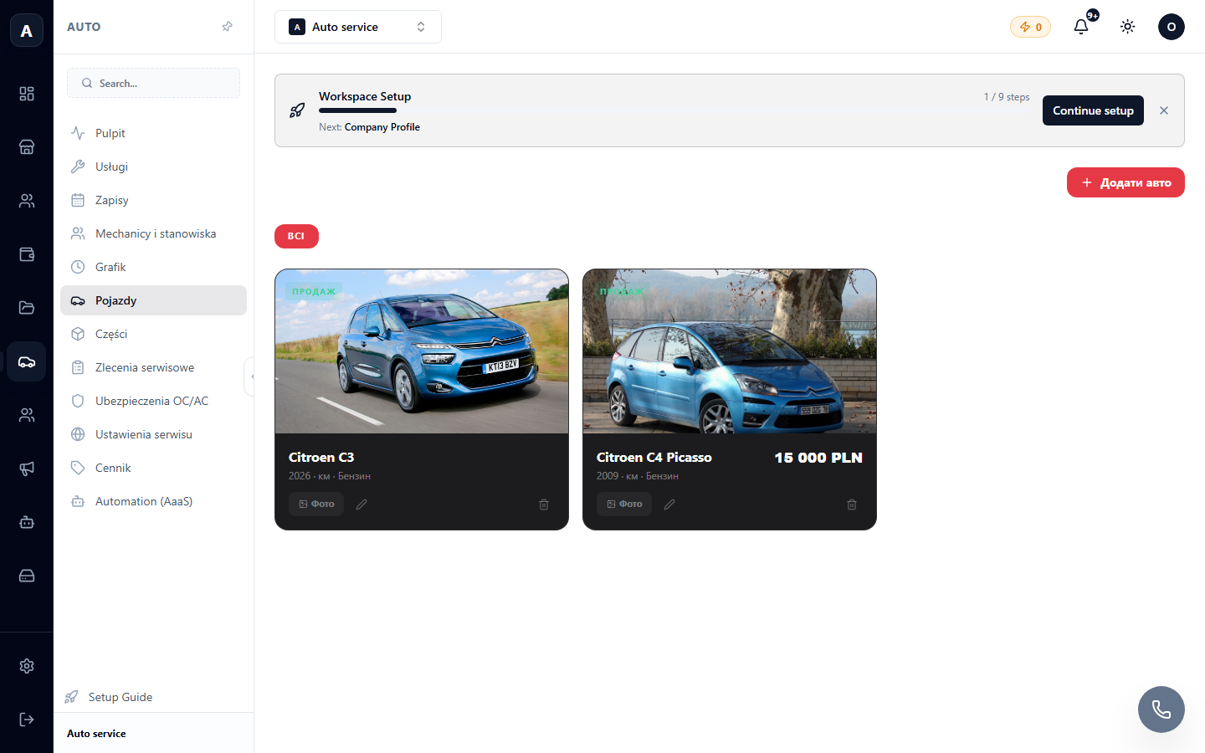Open the notifications bell
The width and height of the screenshot is (1205, 753).
[1081, 27]
